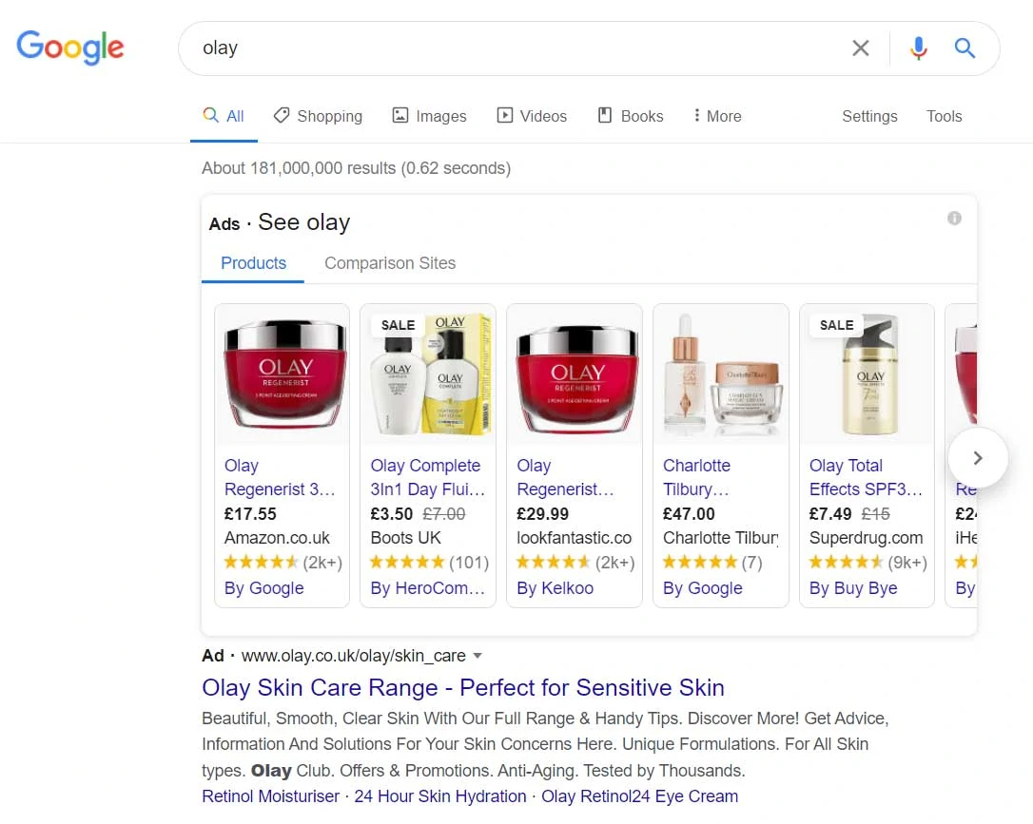The image size is (1033, 824).
Task: Click the Retinol Moisturiser sitelink
Action: (x=270, y=796)
